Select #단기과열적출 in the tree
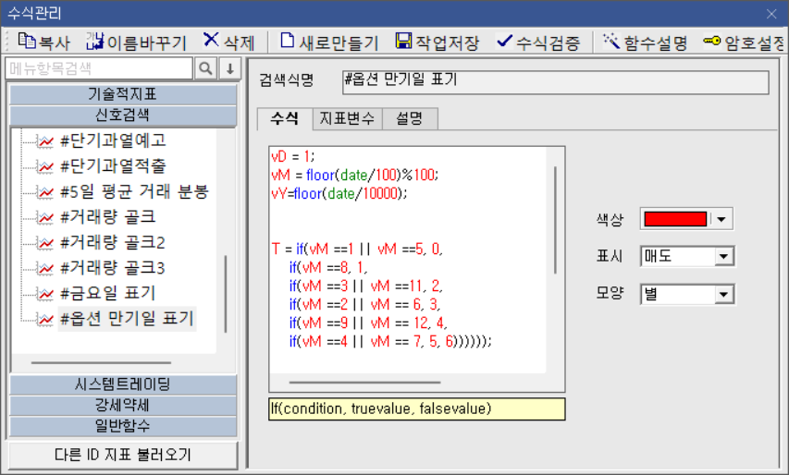 tap(113, 165)
